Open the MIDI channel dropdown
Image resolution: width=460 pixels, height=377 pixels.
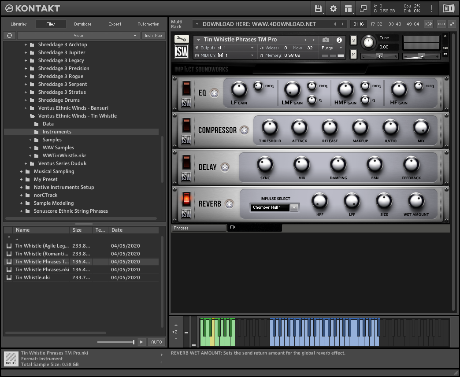(x=224, y=55)
